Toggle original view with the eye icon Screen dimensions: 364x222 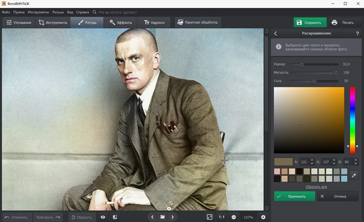click(103, 217)
